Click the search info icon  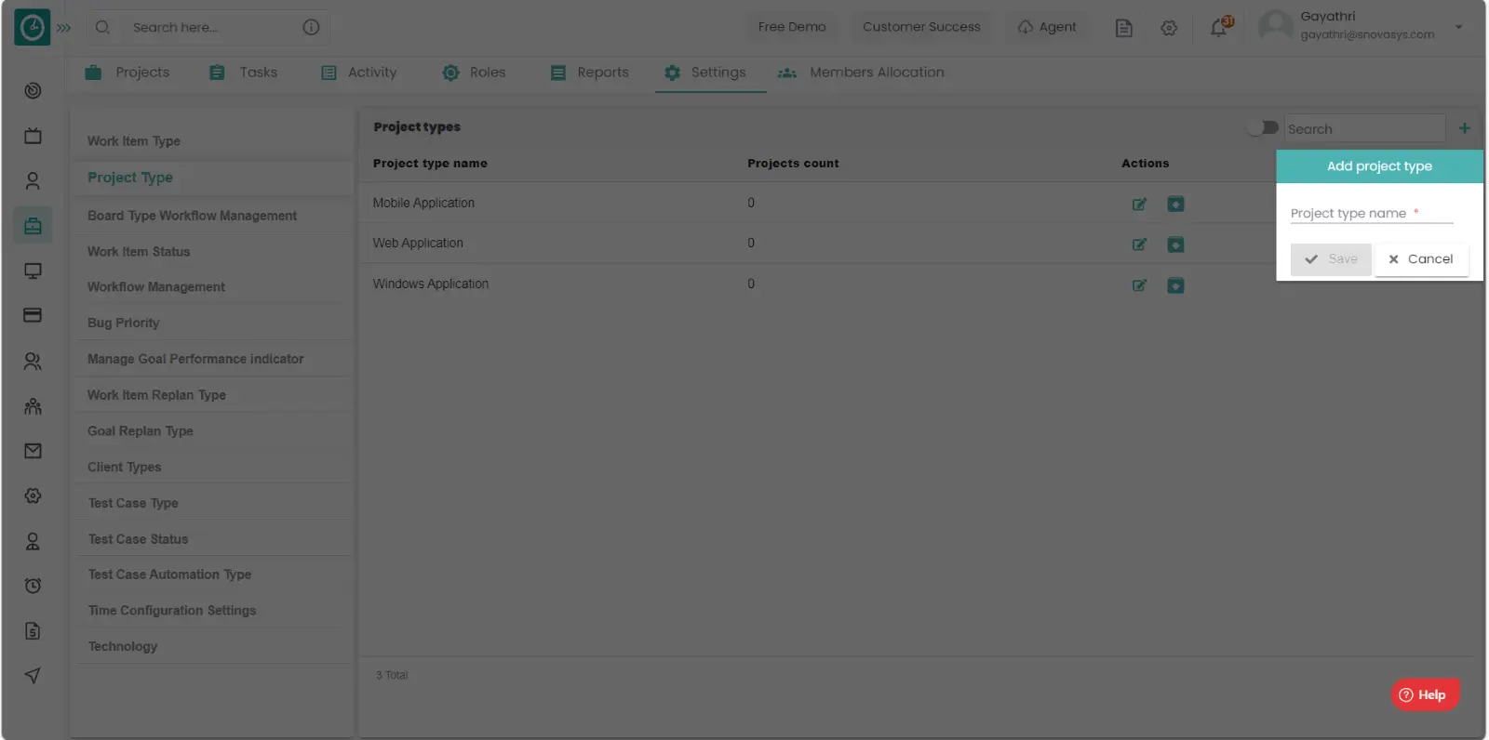(311, 27)
